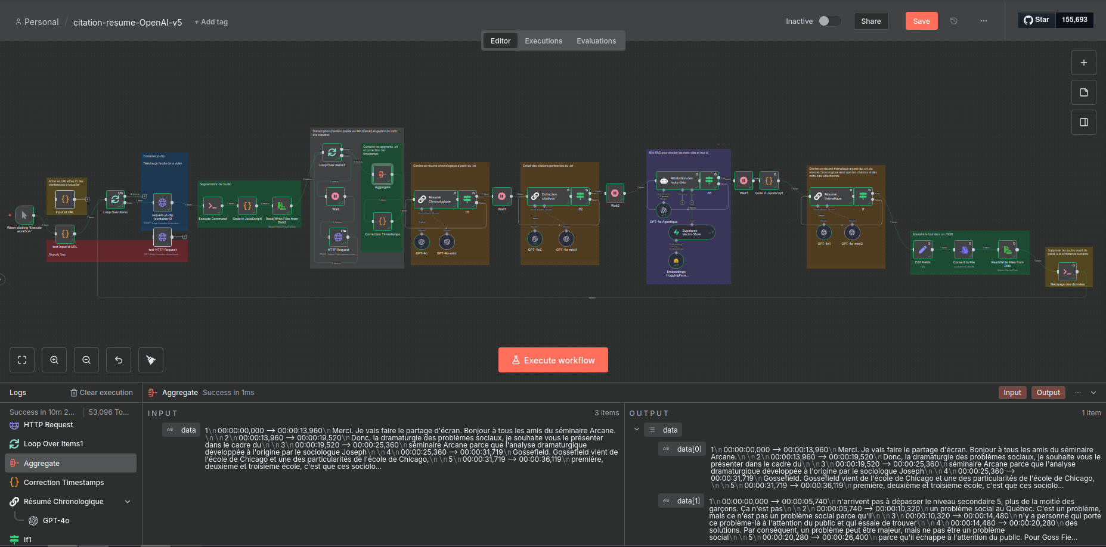Click Correction Timestamps in the logs list
Viewport: 1106px width, 547px height.
click(64, 483)
